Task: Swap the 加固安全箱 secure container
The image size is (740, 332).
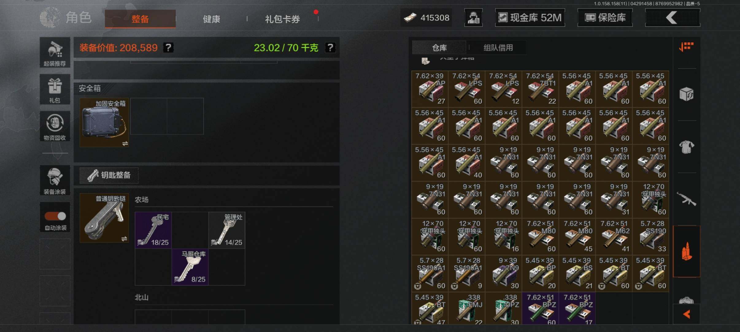Action: click(125, 143)
